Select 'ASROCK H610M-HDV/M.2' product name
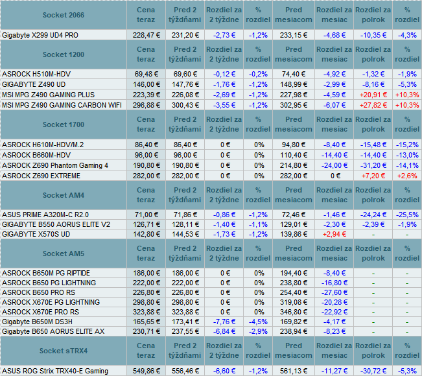Screen dimensions: 422x376 point(43,145)
